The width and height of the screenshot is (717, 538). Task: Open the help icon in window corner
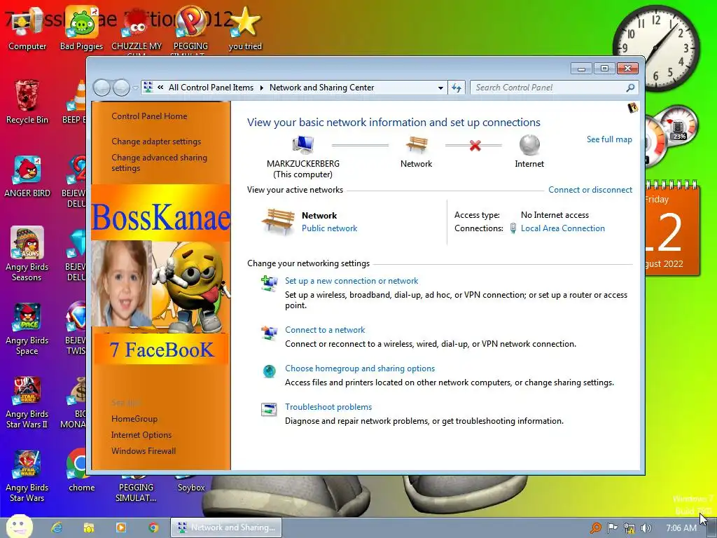pyautogui.click(x=633, y=108)
